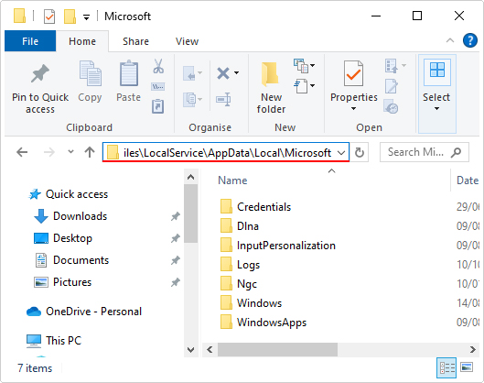Switch to Details view layout
The width and height of the screenshot is (484, 383).
point(446,367)
